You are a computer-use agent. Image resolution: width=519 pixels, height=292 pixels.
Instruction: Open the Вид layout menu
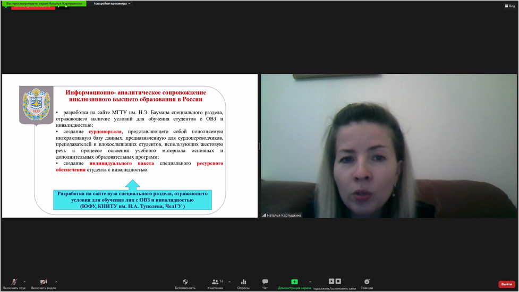pyautogui.click(x=509, y=6)
